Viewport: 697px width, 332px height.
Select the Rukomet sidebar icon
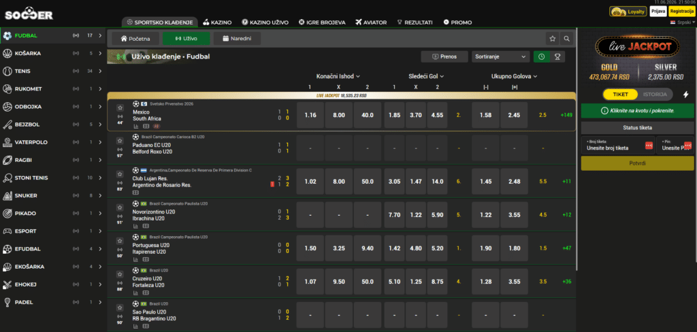[x=7, y=89]
